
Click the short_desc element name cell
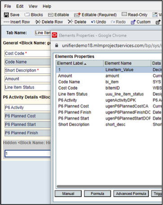[x=115, y=124]
